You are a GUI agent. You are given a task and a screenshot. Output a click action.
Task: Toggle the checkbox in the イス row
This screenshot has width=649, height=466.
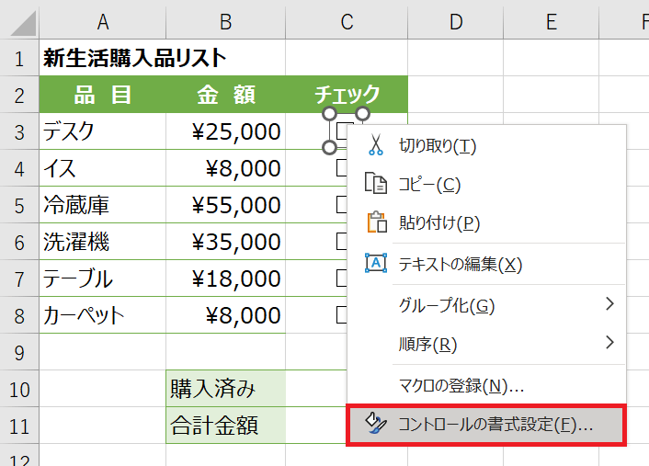point(341,168)
